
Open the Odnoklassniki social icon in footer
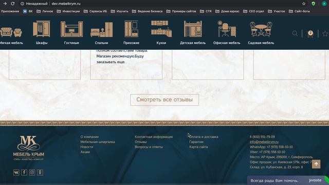pyautogui.click(x=40, y=173)
